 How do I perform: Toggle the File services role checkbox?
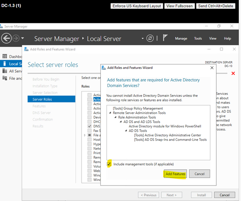(x=90, y=135)
